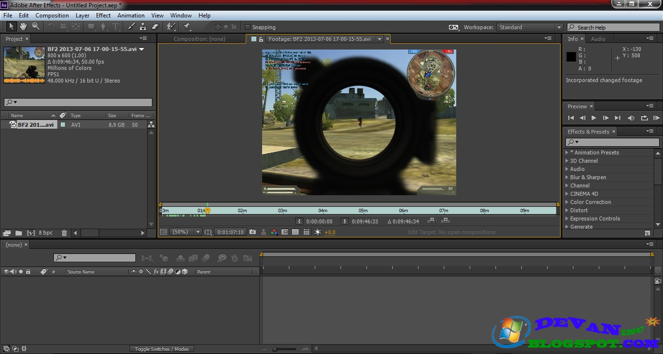
Task: Step to next frame in Preview
Action: pyautogui.click(x=606, y=118)
